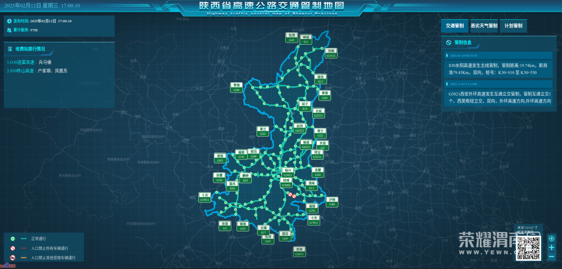The image size is (562, 269).
Task: Select the 计划管制 tab
Action: pyautogui.click(x=514, y=25)
